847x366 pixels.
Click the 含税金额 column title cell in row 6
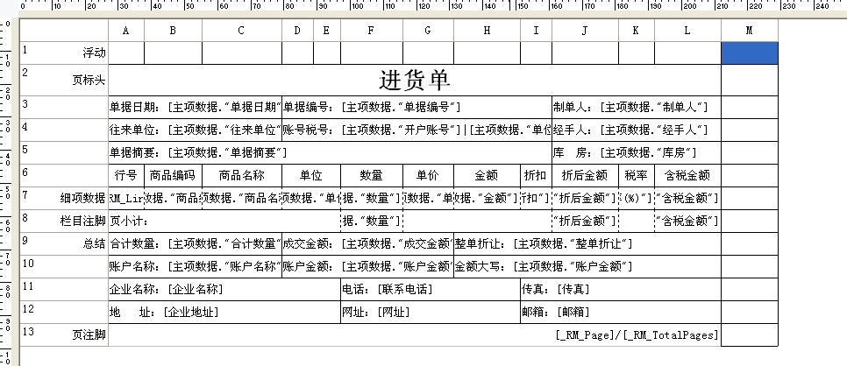[x=687, y=175]
